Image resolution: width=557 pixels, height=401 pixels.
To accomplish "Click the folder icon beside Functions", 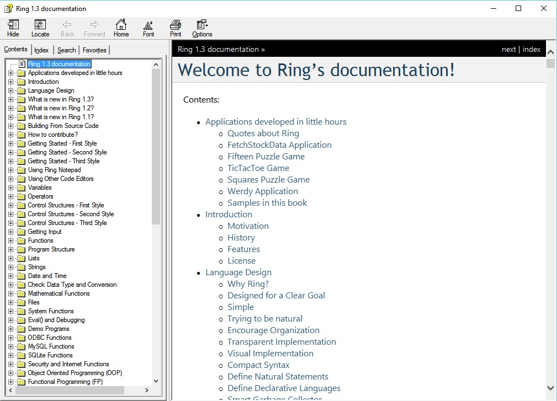I will tap(22, 240).
